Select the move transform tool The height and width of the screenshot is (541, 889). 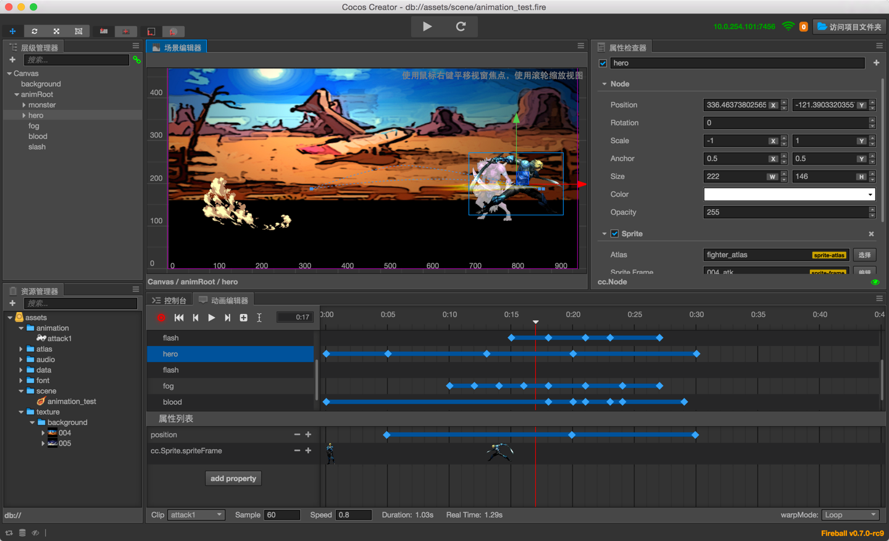click(x=12, y=31)
